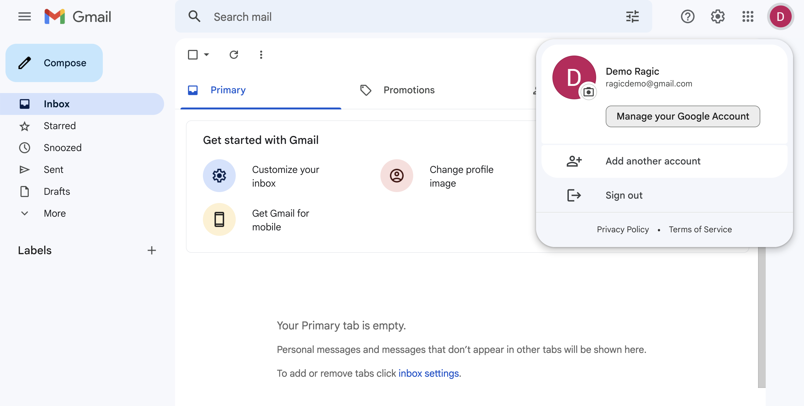The width and height of the screenshot is (804, 406).
Task: Click the large D profile picture
Action: pos(574,77)
